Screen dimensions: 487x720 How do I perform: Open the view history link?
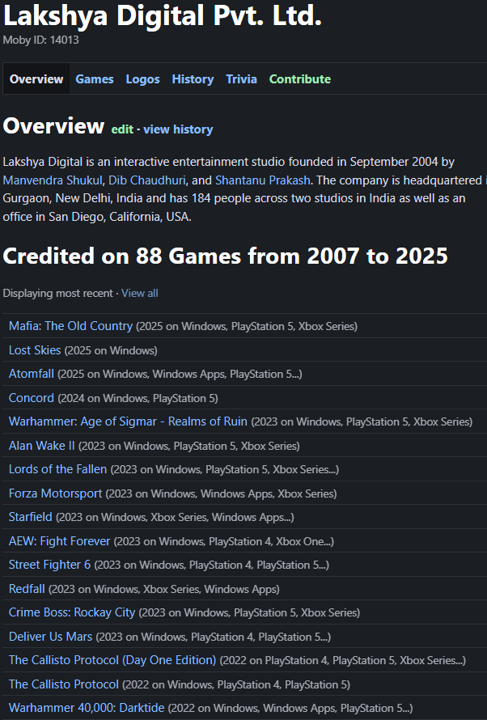[178, 129]
